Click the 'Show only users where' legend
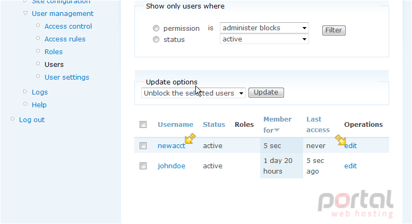The image size is (412, 224). pos(185,6)
